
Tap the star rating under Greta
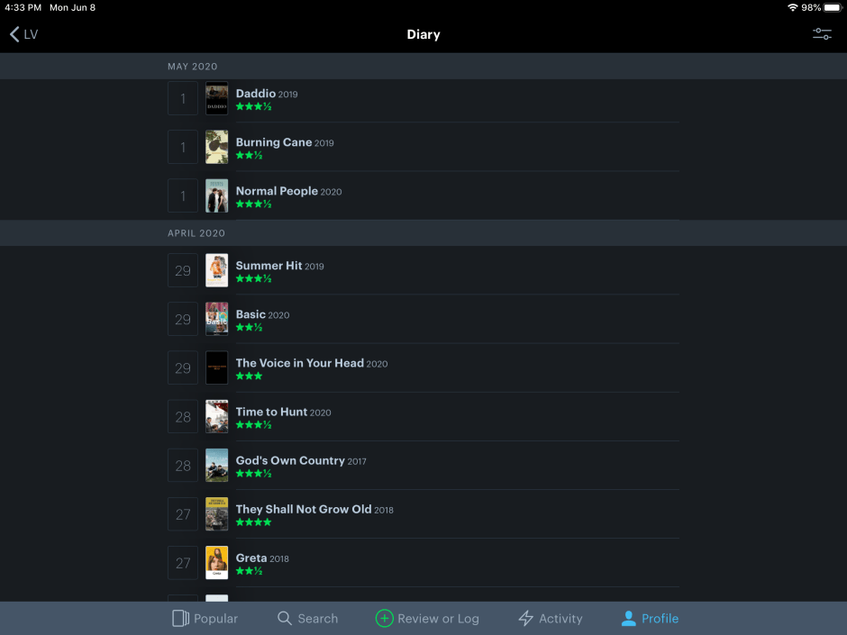249,571
